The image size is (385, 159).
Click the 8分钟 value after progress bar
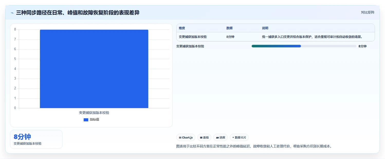[362, 46]
